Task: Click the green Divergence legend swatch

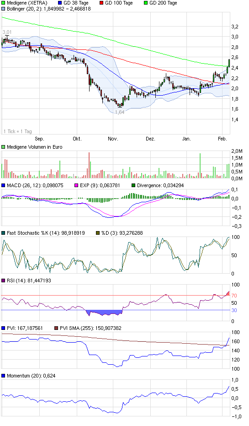Action: coord(133,186)
